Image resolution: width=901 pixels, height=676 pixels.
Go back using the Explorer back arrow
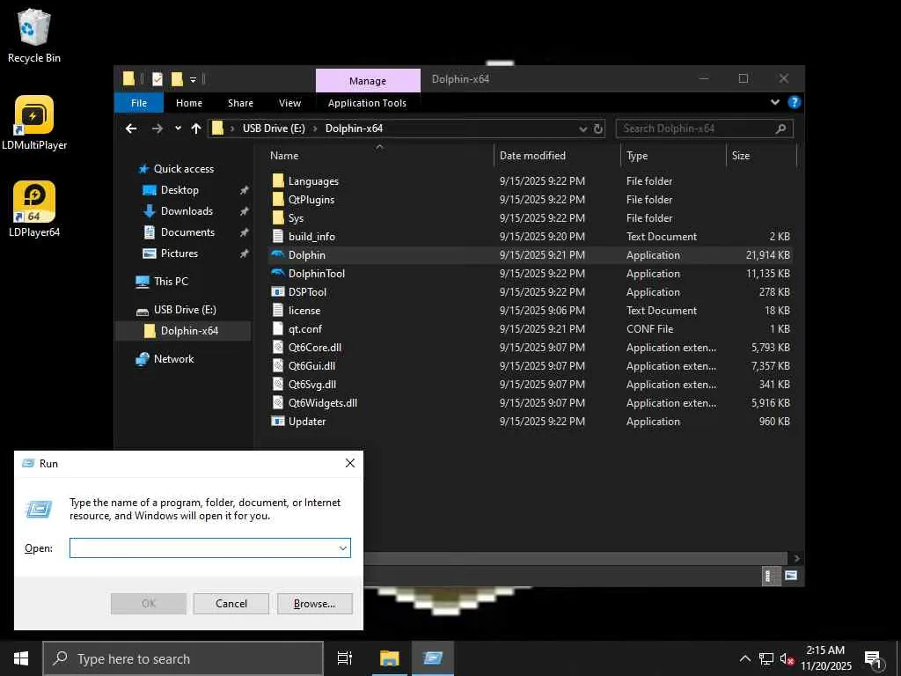[x=131, y=129]
